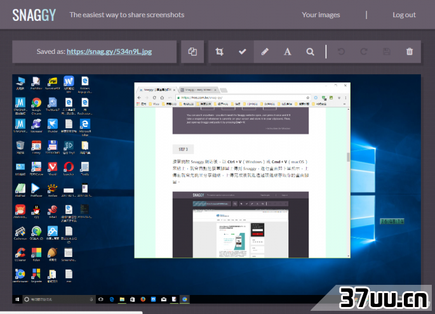Image resolution: width=435 pixels, height=314 pixels.
Task: Click the SNAGGY logo
Action: pyautogui.click(x=34, y=15)
